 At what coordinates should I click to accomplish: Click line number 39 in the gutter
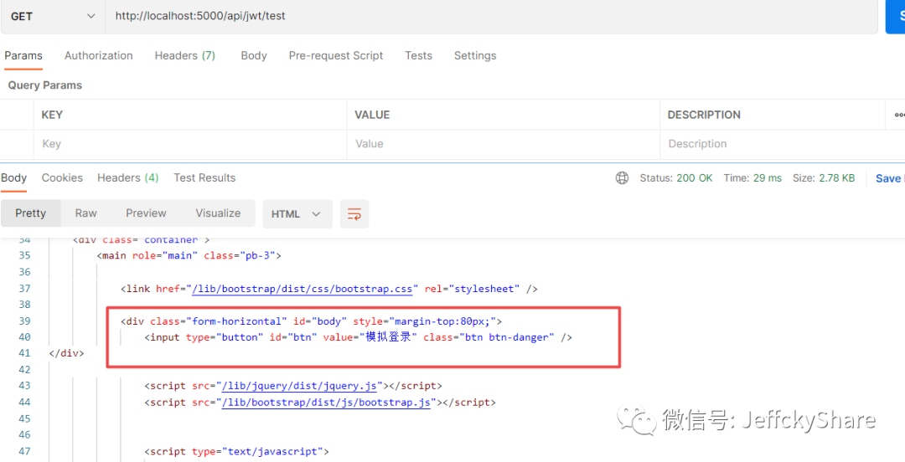pyautogui.click(x=24, y=321)
